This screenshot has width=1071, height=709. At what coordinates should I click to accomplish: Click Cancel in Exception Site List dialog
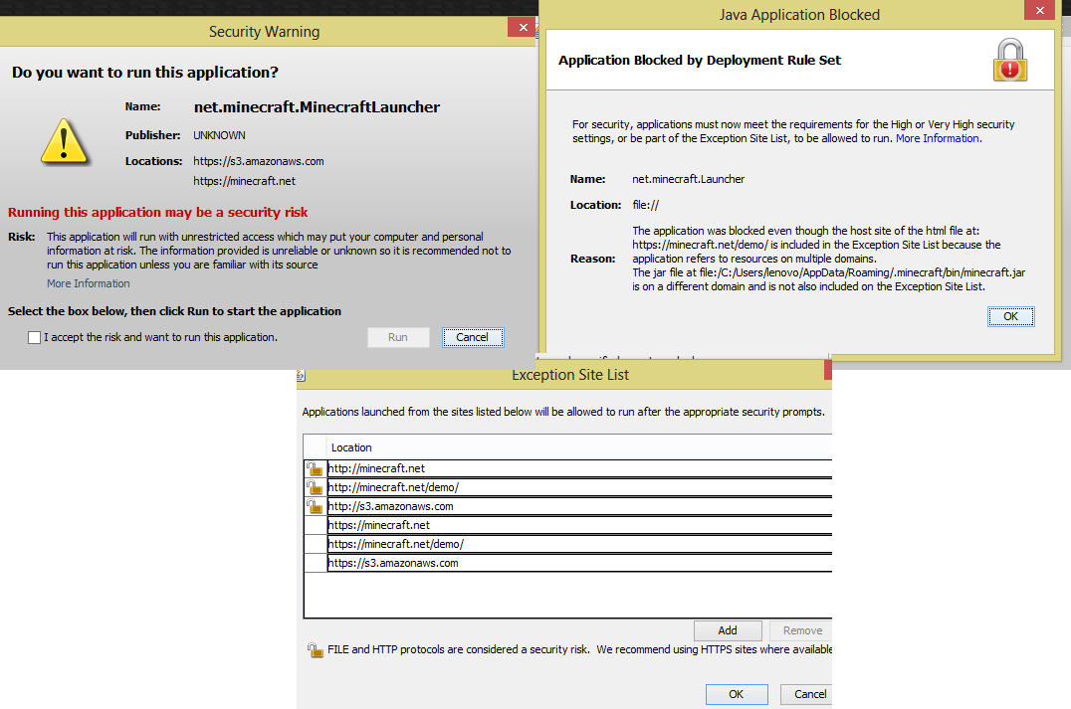[x=808, y=694]
